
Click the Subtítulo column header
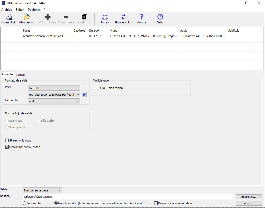(x=240, y=31)
